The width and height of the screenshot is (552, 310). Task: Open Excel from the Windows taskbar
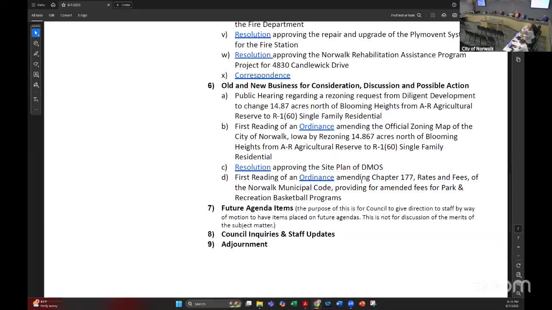pos(294,304)
